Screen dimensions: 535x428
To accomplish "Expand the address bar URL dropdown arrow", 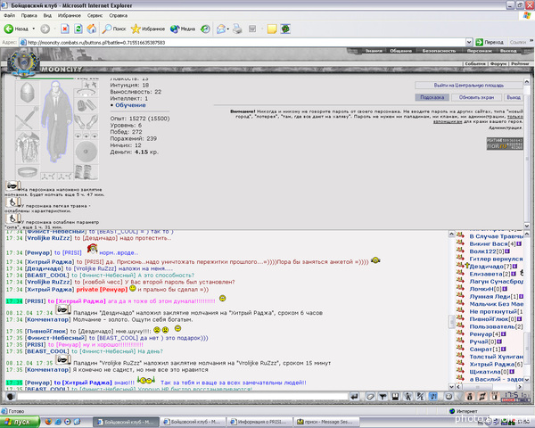I will [x=469, y=42].
